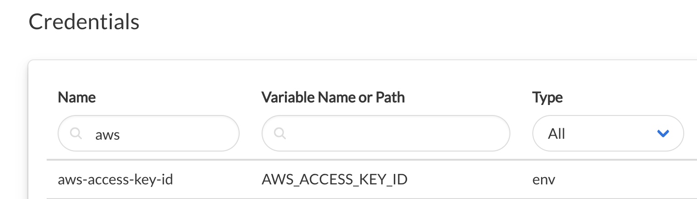This screenshot has width=697, height=199.
Task: Click the Variable Name or Path column header
Action: point(333,97)
